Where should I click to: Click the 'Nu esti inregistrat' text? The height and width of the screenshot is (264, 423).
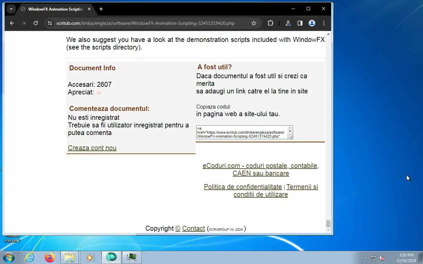[x=94, y=117]
